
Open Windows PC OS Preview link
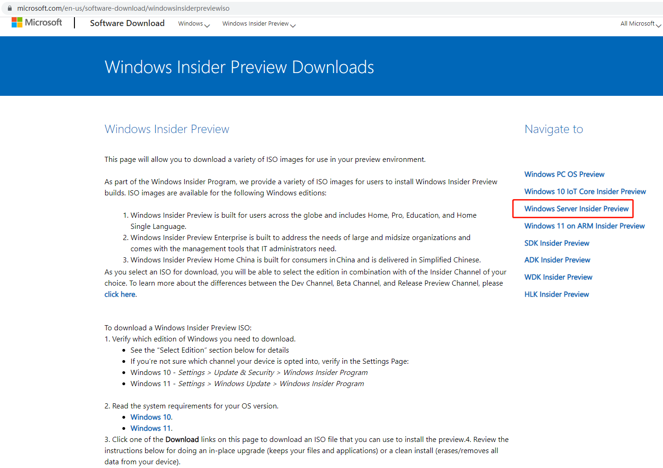point(564,174)
